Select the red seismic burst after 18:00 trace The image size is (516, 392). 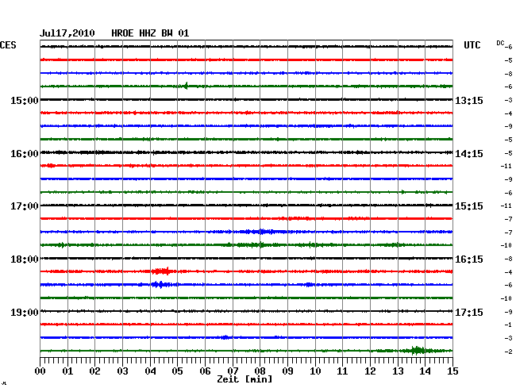point(162,271)
